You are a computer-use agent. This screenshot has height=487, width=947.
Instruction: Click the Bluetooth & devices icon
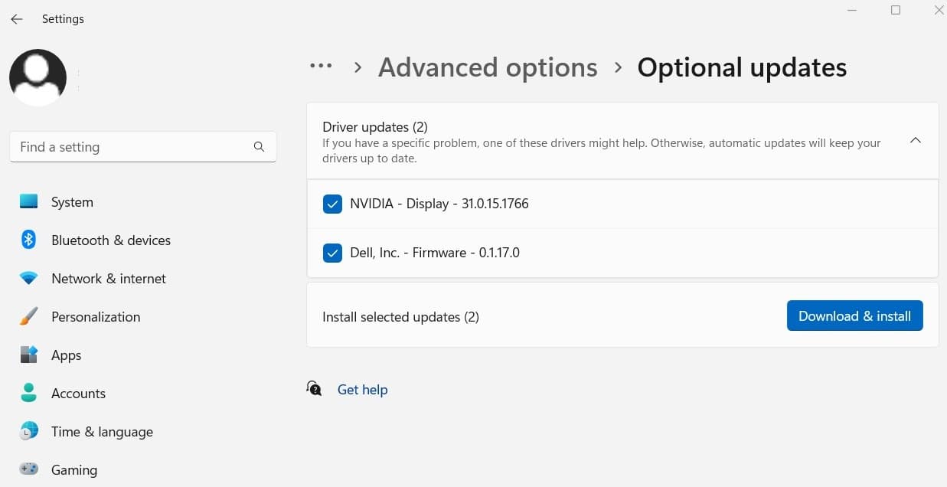click(28, 240)
